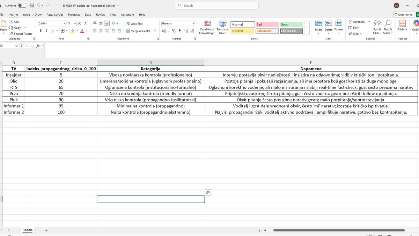Apply Italic formatting

click(x=46, y=31)
